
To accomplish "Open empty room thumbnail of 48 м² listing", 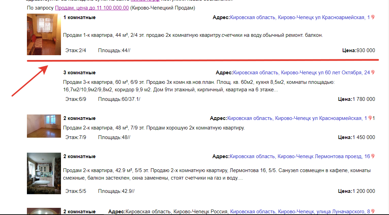I will click(x=44, y=126).
